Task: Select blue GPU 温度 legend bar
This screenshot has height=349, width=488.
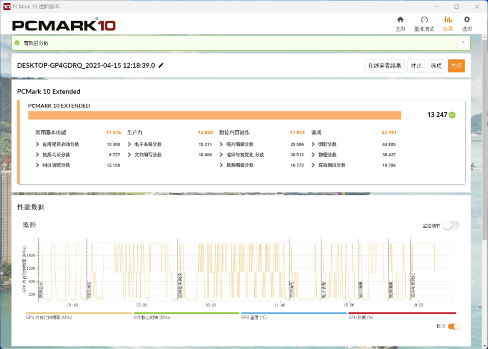Action: click(x=294, y=313)
